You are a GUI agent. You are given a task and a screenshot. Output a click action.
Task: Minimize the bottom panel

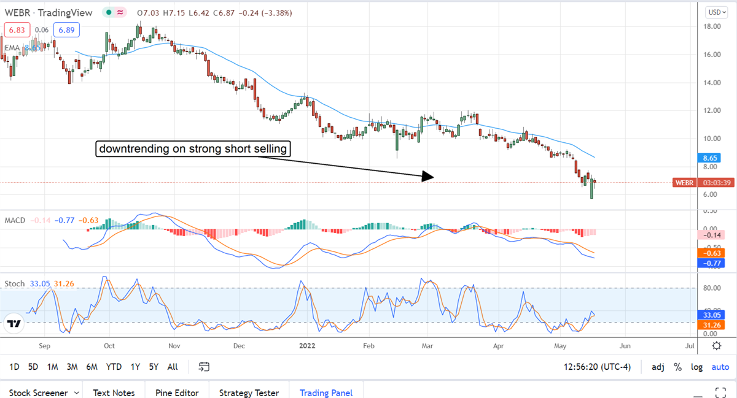[697, 392]
